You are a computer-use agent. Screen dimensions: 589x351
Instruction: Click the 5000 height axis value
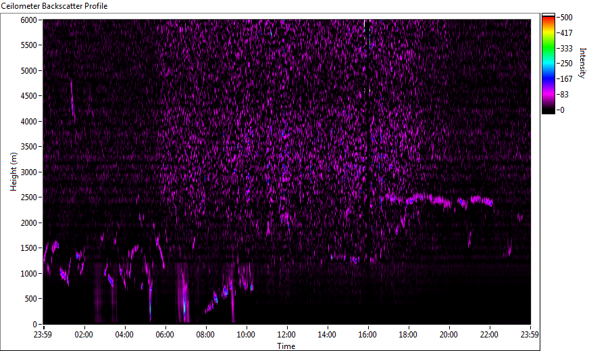pyautogui.click(x=29, y=71)
